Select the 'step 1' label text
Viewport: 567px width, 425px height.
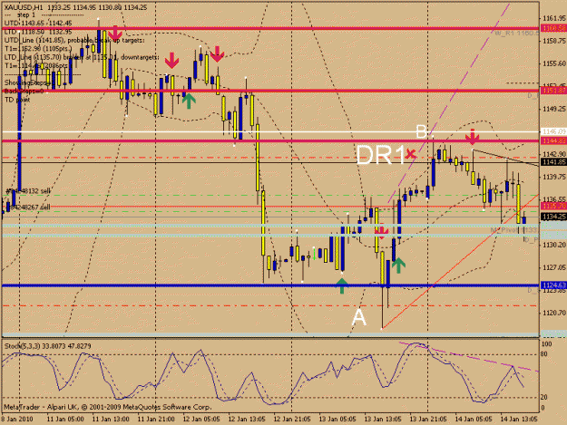26,14
